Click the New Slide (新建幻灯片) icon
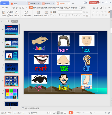The width and height of the screenshot is (112, 115). tap(38, 12)
